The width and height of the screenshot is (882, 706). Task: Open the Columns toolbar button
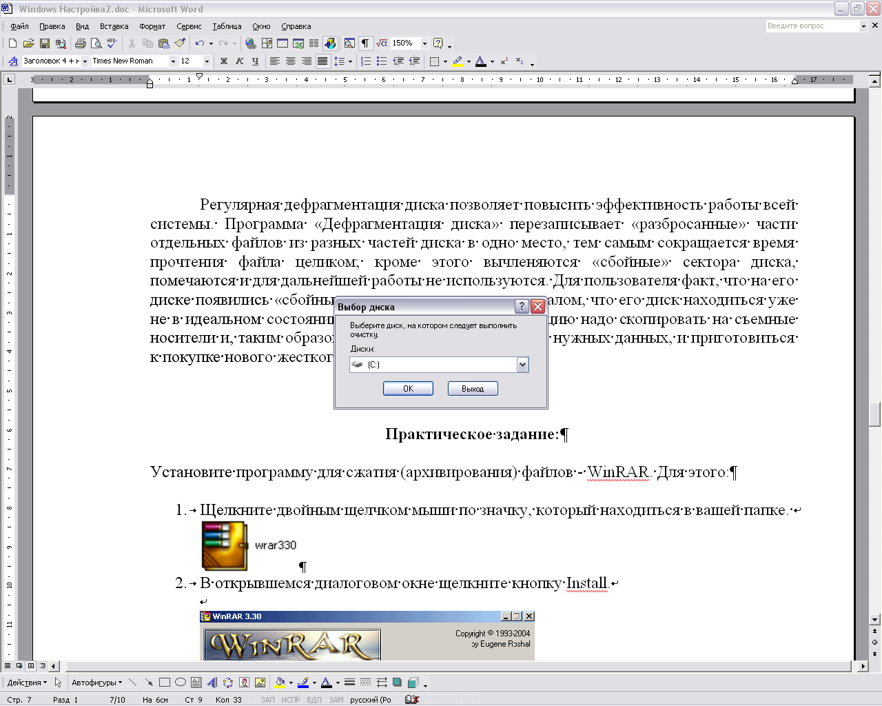[x=314, y=43]
